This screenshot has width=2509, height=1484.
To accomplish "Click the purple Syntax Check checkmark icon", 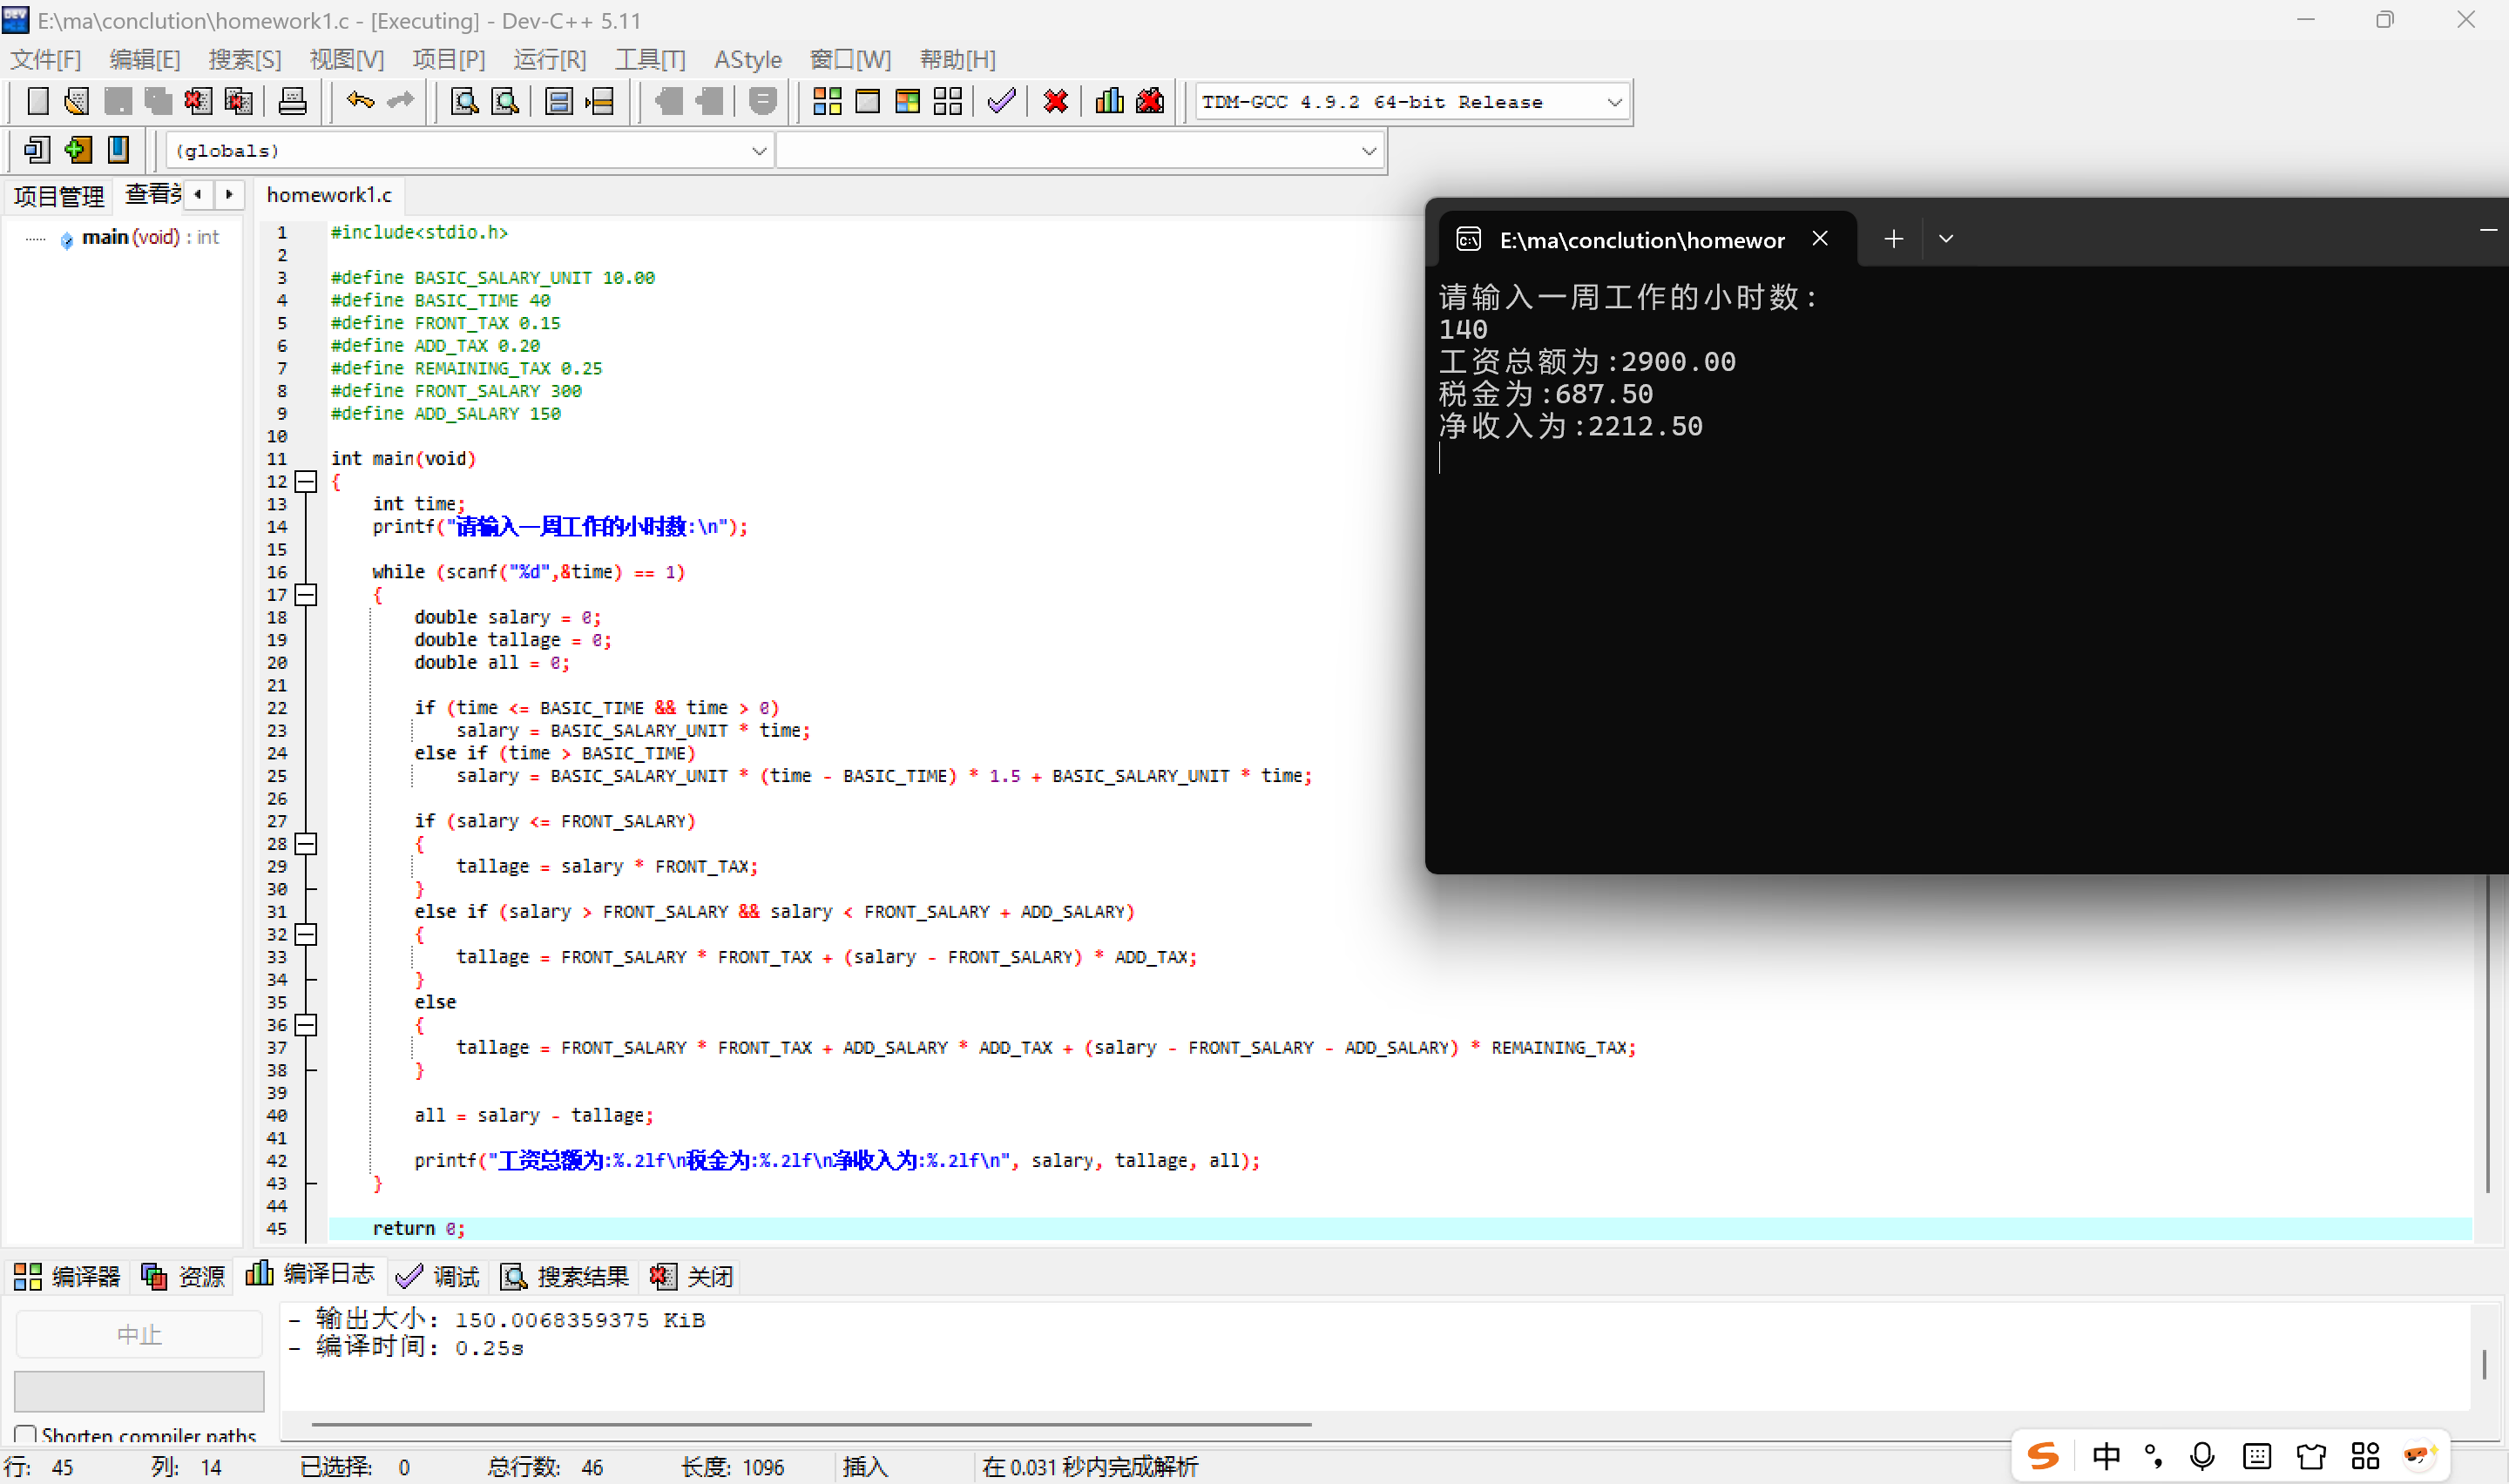I will pyautogui.click(x=1001, y=101).
